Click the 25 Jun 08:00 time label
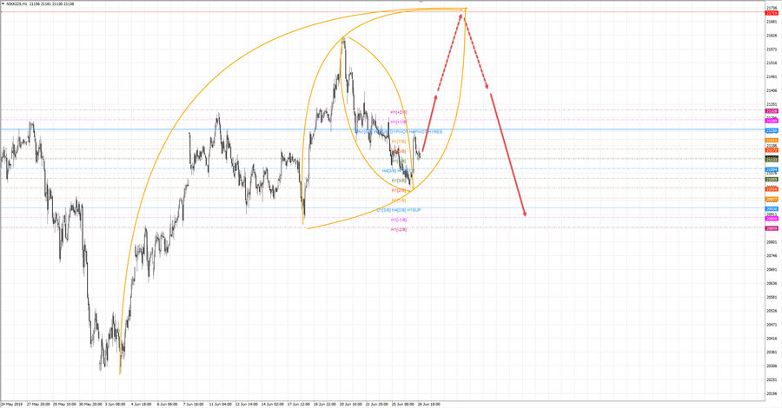The width and height of the screenshot is (782, 408). 402,404
